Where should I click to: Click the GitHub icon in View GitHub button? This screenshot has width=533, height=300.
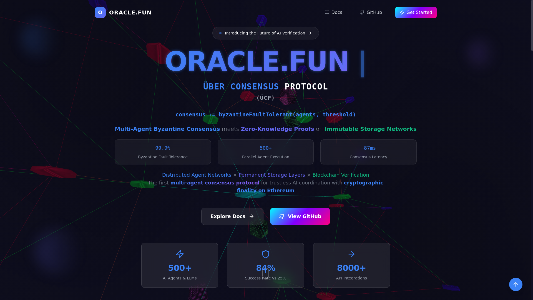282,216
